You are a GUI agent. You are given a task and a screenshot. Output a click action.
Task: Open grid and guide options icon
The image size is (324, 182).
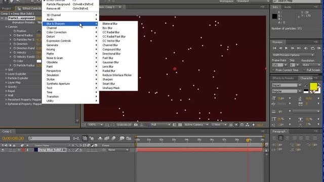tap(107, 125)
